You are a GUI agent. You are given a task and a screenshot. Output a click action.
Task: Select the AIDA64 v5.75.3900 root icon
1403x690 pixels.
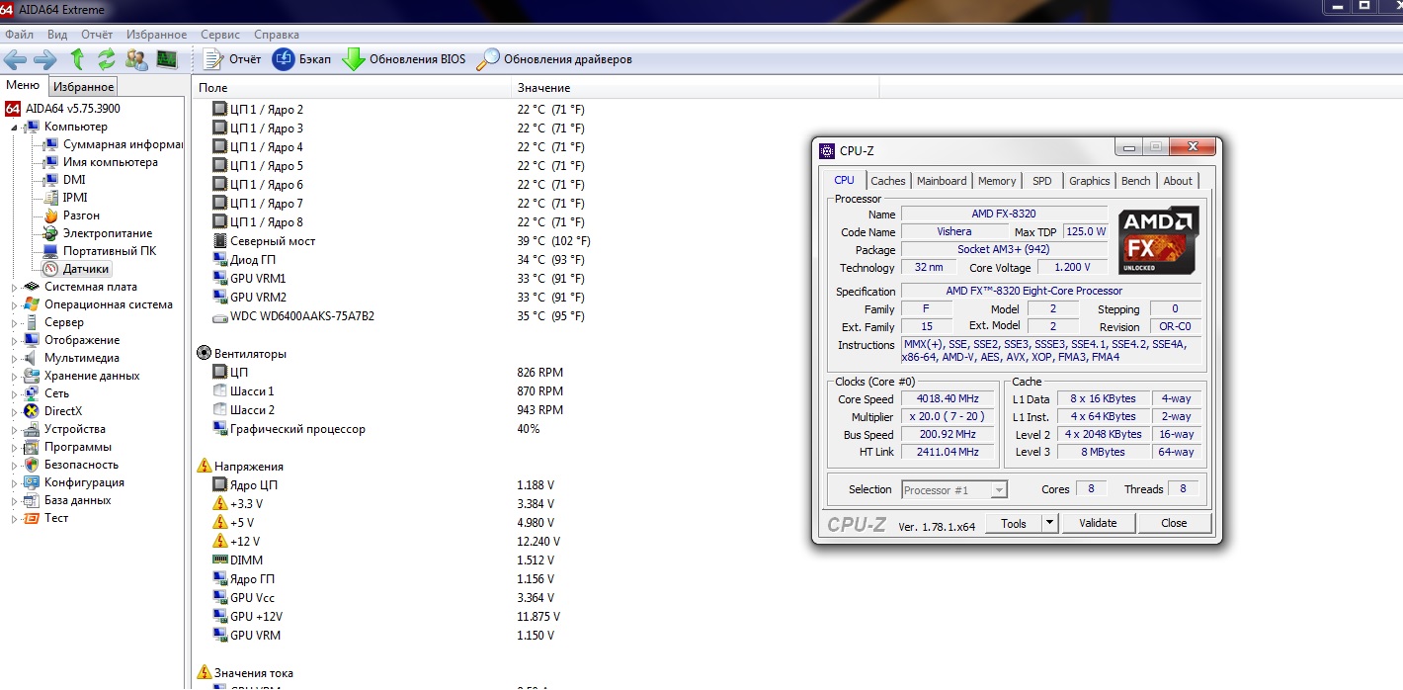tap(13, 109)
